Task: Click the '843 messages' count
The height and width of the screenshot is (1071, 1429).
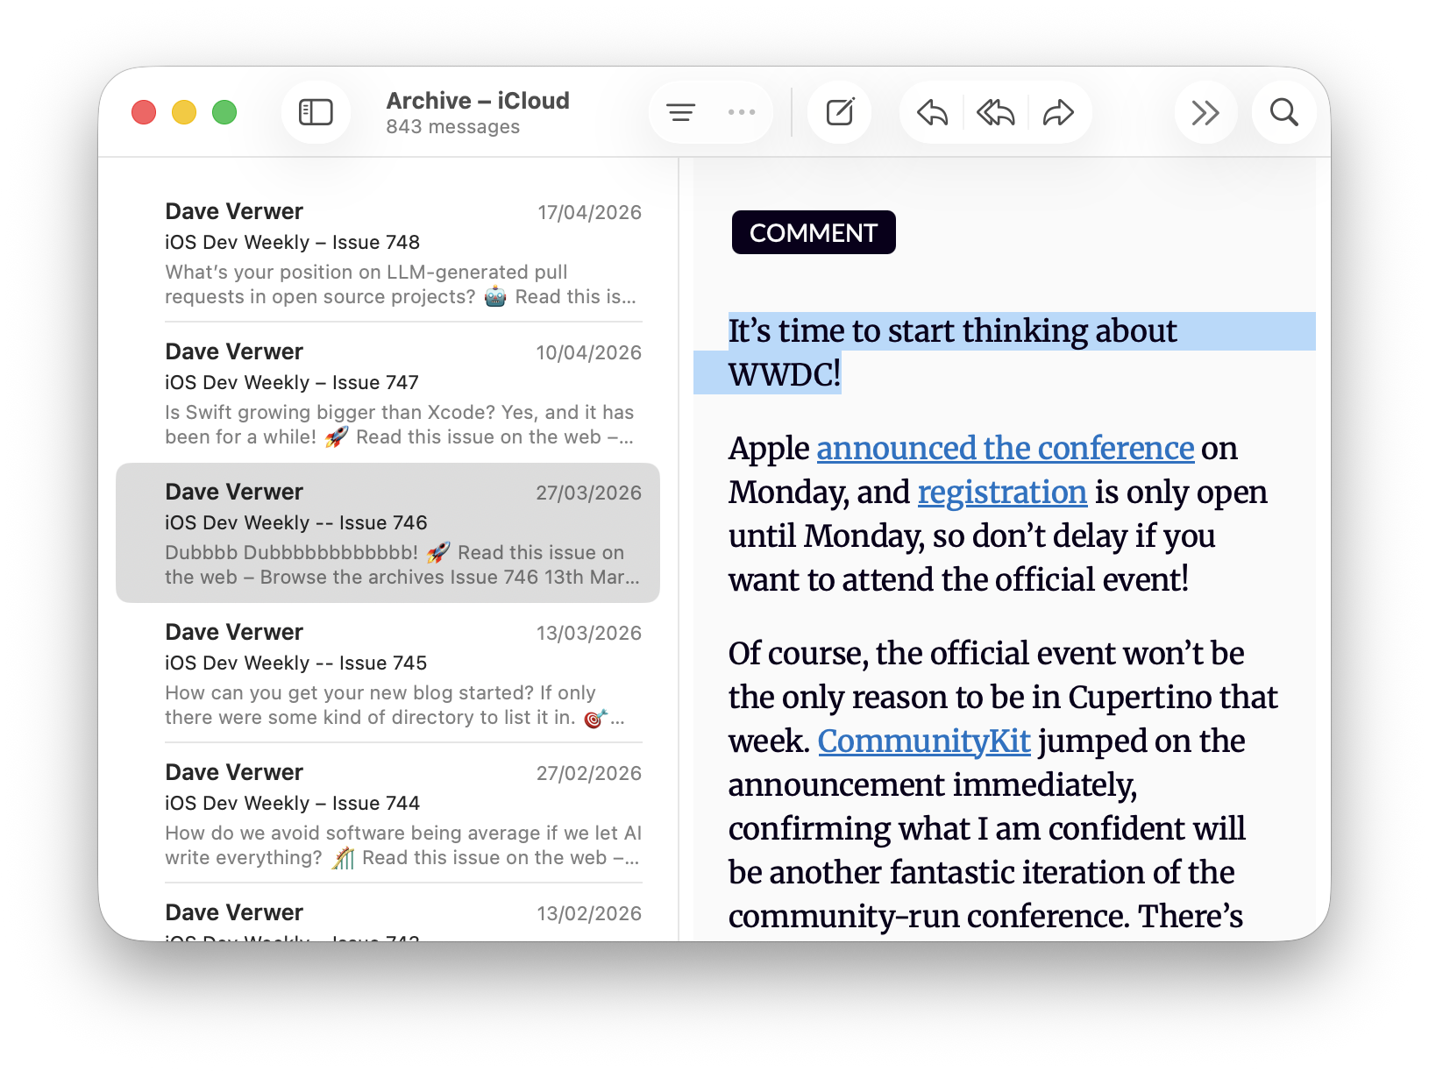Action: coord(452,127)
